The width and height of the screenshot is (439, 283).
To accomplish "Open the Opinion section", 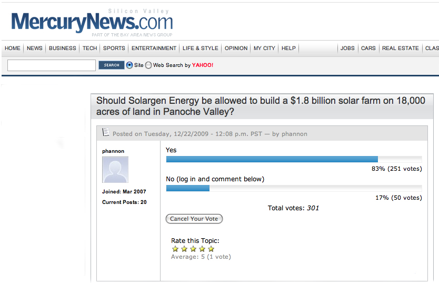I will tap(236, 48).
